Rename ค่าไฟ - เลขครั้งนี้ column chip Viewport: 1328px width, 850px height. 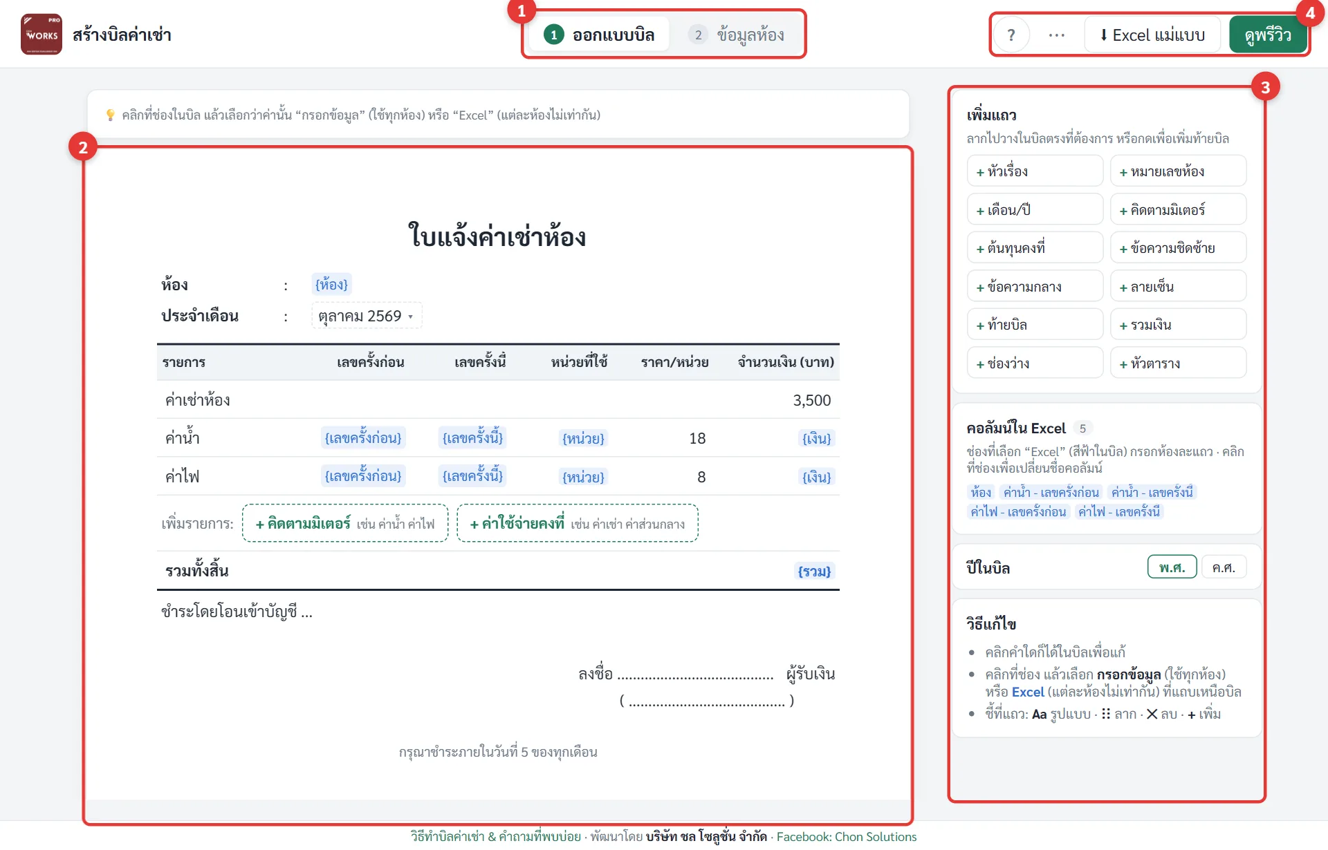pyautogui.click(x=1118, y=511)
